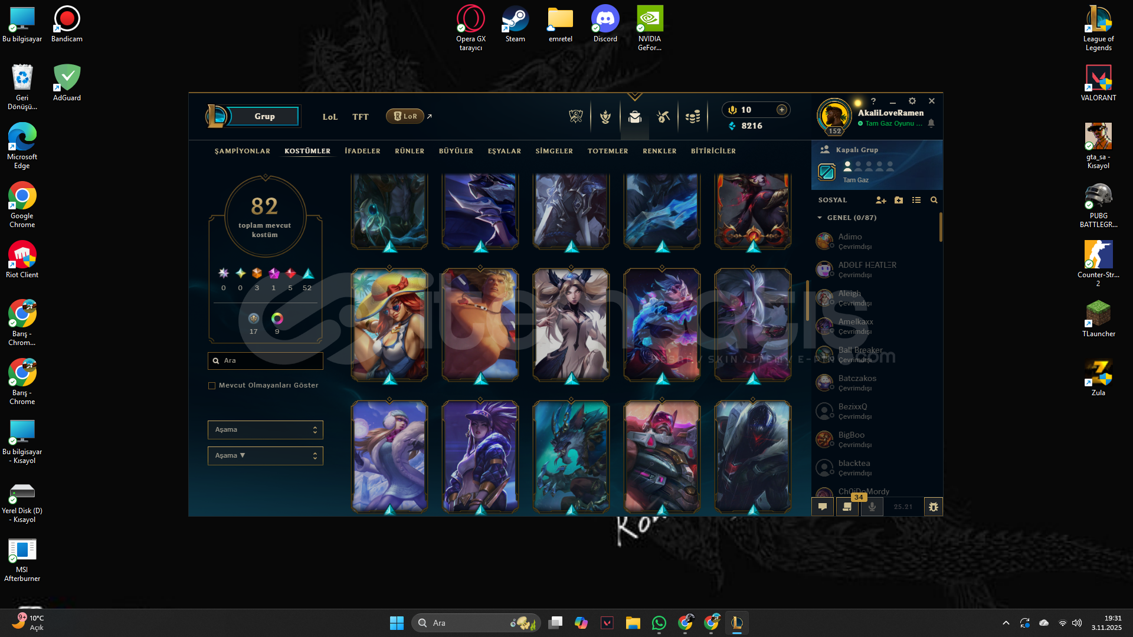Open the first Aşama dropdown

(265, 430)
